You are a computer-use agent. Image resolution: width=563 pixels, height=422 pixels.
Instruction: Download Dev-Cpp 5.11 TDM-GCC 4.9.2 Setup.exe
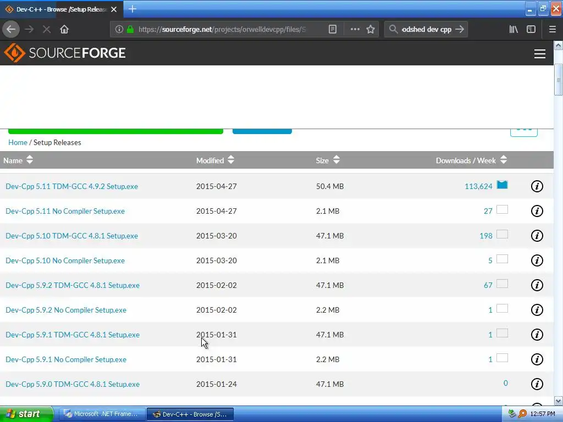(72, 186)
